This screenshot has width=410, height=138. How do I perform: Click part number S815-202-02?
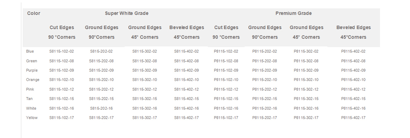pyautogui.click(x=102, y=51)
